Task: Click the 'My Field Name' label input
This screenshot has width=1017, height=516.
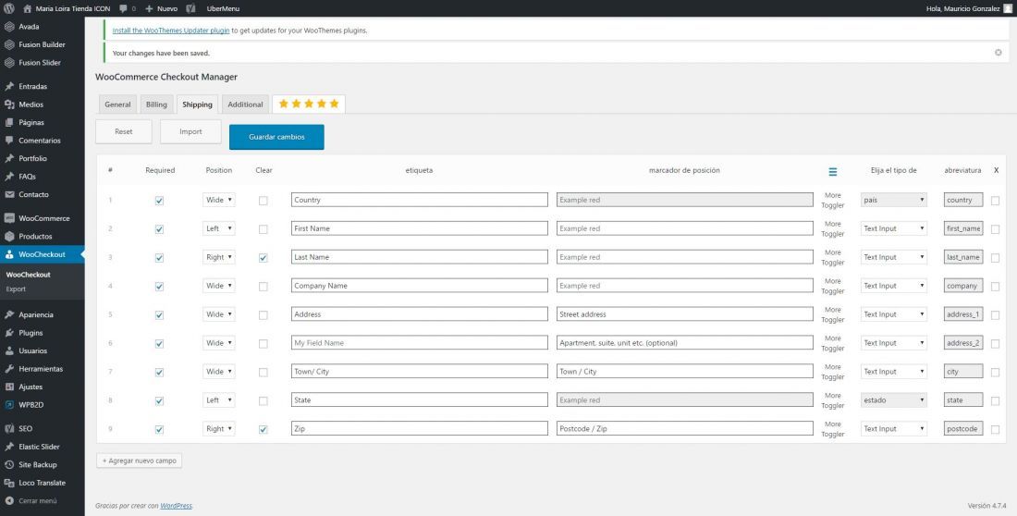Action: click(x=420, y=343)
